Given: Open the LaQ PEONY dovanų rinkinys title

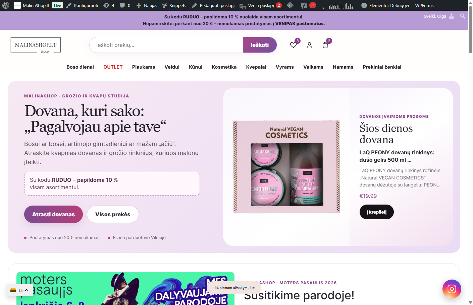Looking at the screenshot, I should (397, 156).
